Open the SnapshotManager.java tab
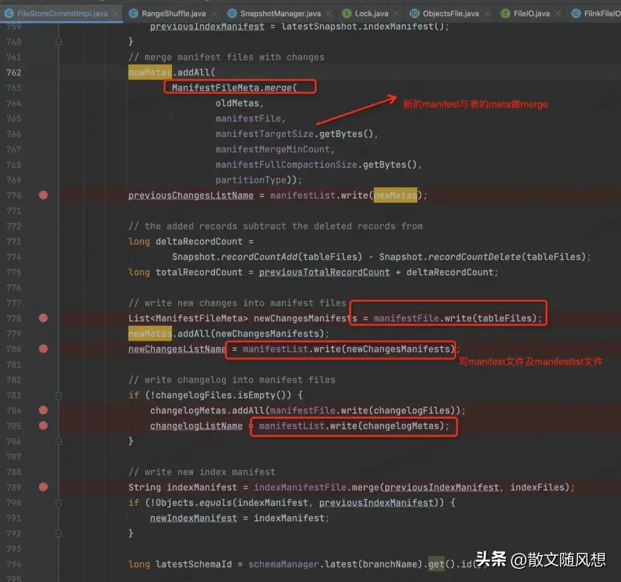The image size is (621, 582). click(x=281, y=13)
